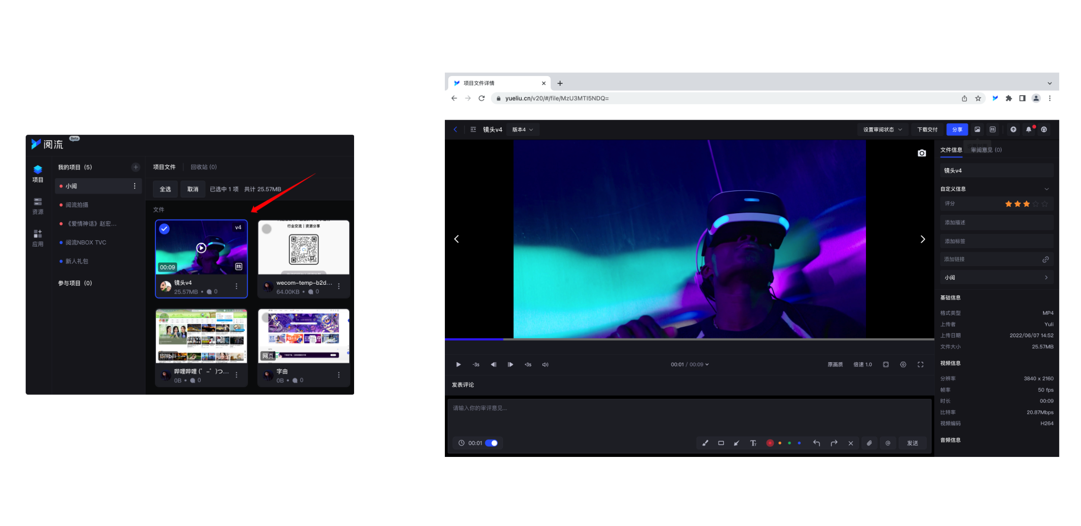Screen dimensions: 1081x526
Task: Go to next file with right arrow
Action: point(922,239)
